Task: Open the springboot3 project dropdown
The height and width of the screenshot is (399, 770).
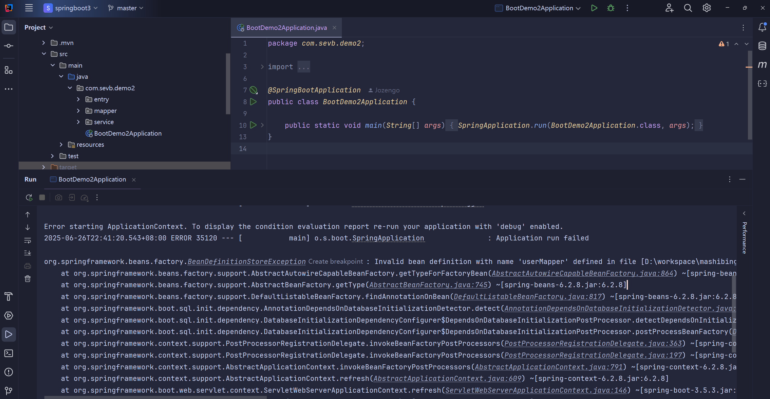Action: tap(71, 8)
